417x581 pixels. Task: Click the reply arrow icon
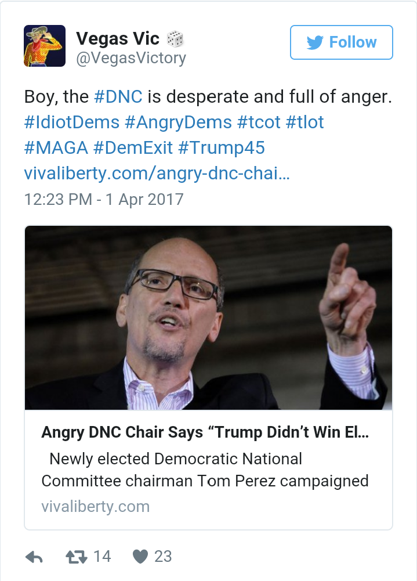[35, 557]
